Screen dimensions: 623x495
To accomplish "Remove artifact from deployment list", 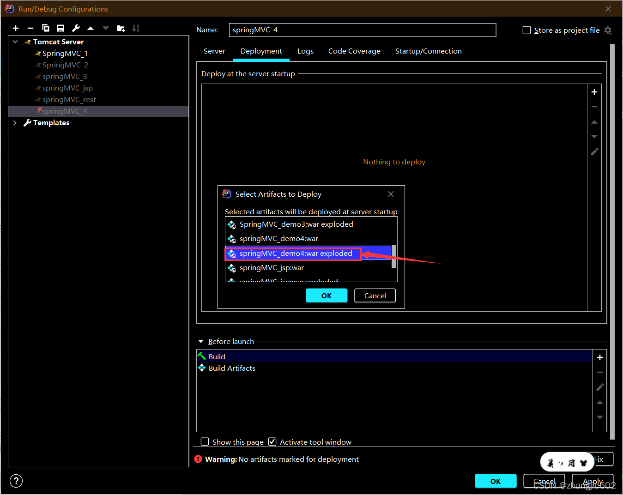I will pyautogui.click(x=594, y=107).
